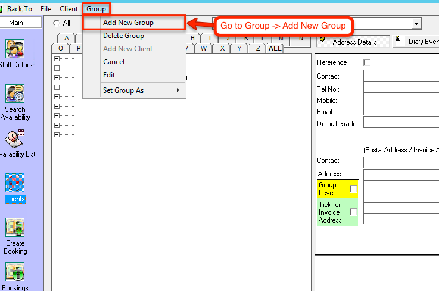Open the Bookings icon in sidebar
Image resolution: width=439 pixels, height=291 pixels.
pos(15,273)
